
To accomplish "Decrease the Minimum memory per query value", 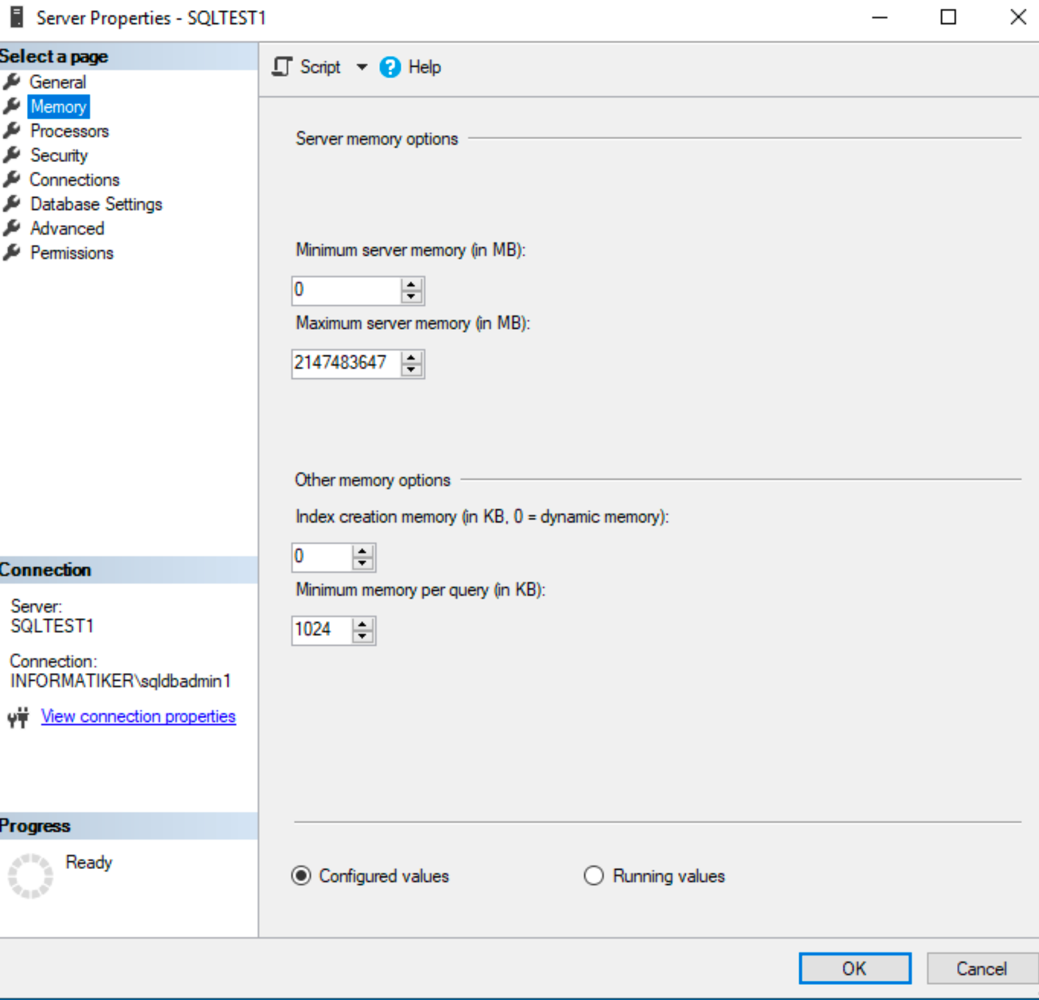I will [x=363, y=636].
